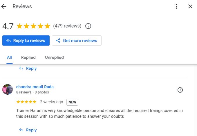Switch to the Unreplied tab
197x136 pixels.
point(55,57)
